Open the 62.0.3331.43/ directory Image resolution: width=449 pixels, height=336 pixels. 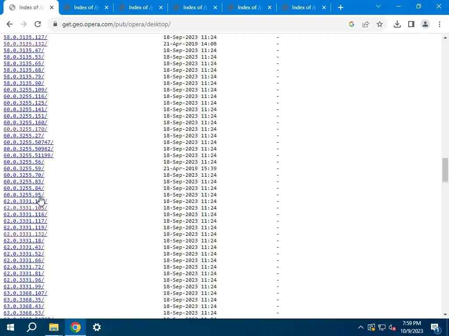coord(24,248)
